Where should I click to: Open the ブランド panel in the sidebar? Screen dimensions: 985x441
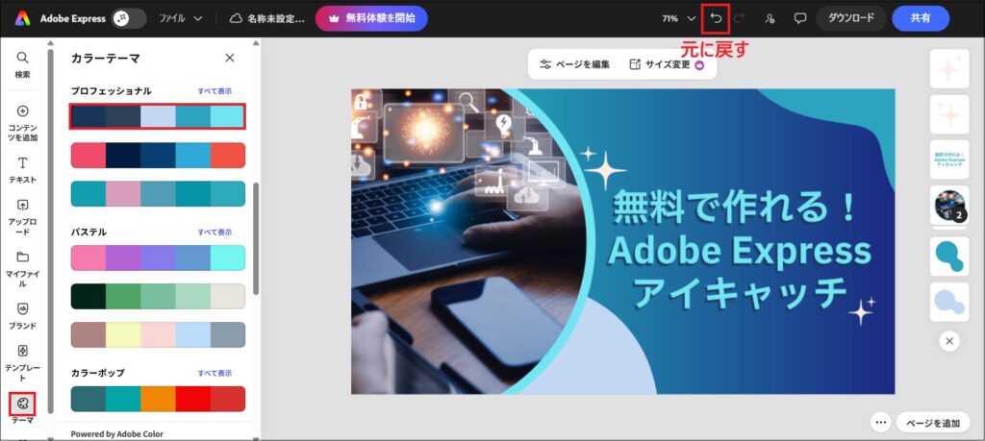(x=23, y=316)
